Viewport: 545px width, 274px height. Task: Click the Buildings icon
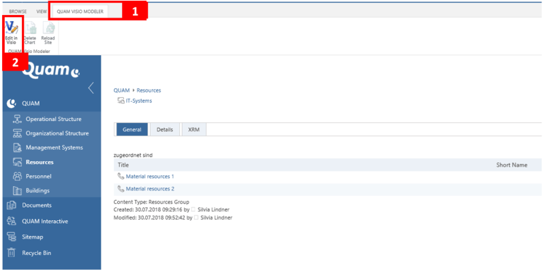pos(17,190)
